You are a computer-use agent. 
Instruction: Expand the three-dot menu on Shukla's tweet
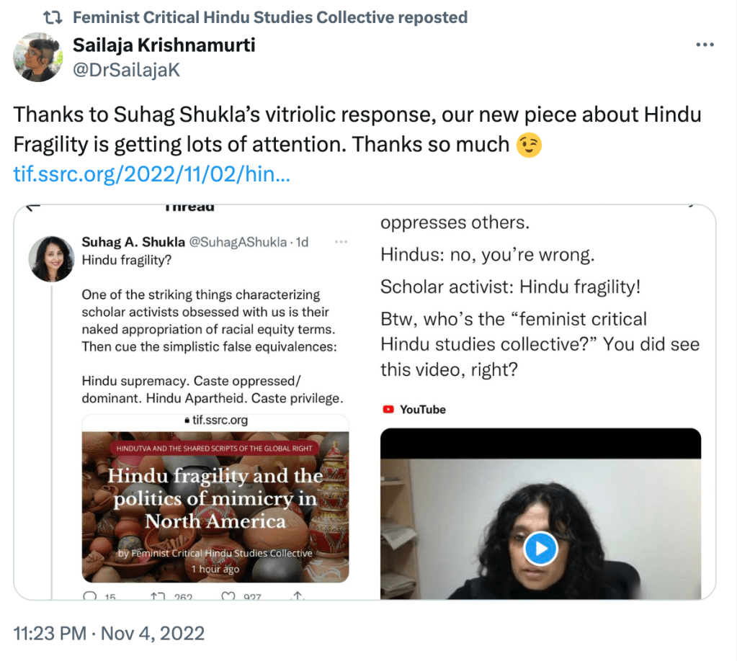tap(342, 242)
